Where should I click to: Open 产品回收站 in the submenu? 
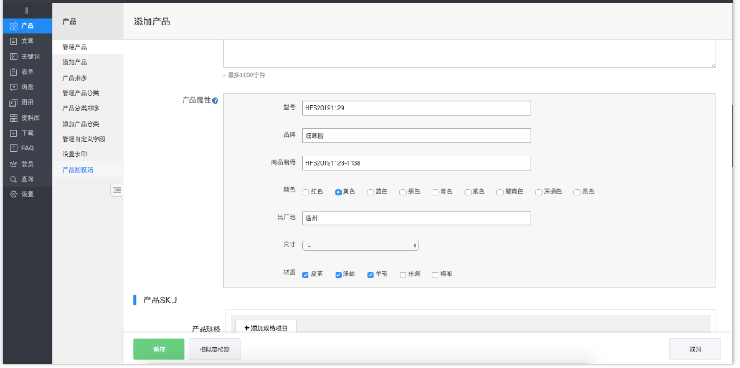click(x=78, y=169)
